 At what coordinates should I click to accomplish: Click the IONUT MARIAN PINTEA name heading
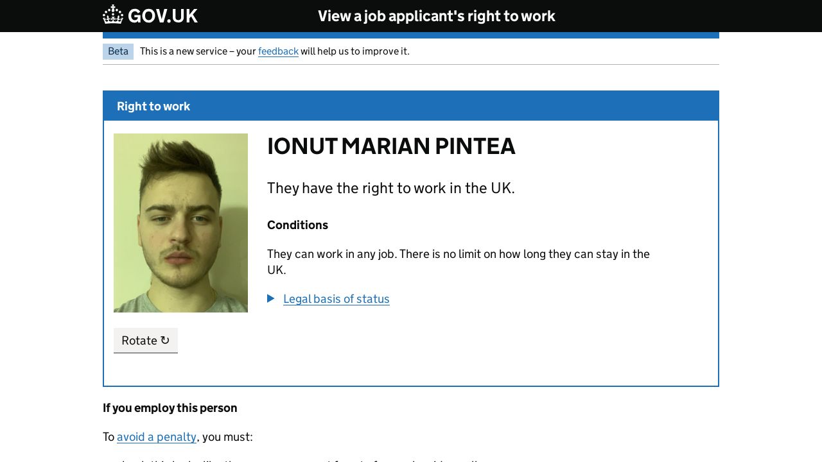click(391, 146)
